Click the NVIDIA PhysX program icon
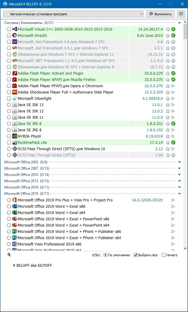 pyautogui.click(x=14, y=136)
